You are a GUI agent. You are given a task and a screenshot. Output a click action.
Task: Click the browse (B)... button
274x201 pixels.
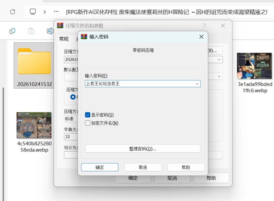tap(215, 50)
